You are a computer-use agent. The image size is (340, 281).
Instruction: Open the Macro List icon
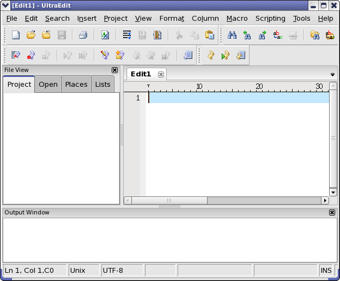(x=188, y=55)
